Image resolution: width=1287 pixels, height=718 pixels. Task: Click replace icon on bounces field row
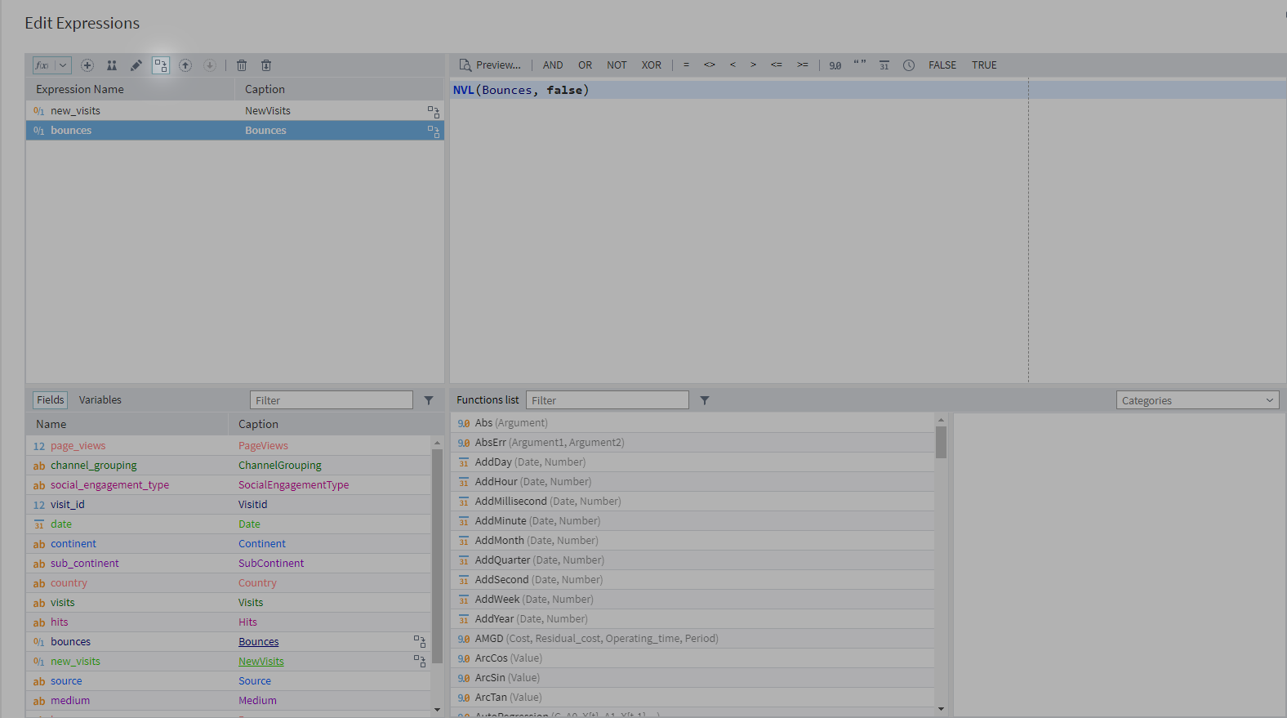click(x=420, y=642)
